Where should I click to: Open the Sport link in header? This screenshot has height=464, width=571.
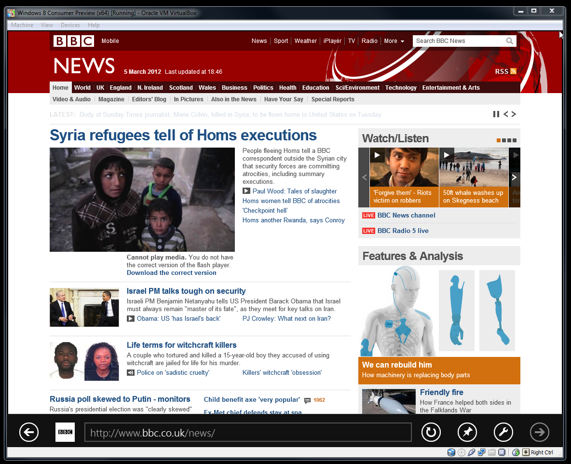point(281,41)
